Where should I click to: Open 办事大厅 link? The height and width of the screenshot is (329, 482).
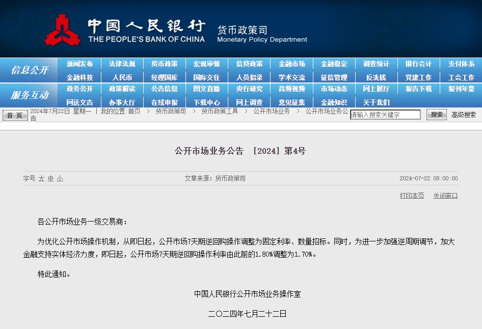tap(122, 102)
